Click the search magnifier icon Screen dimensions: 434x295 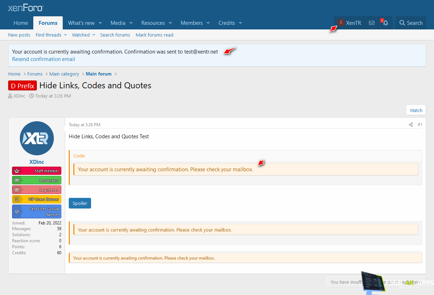click(x=402, y=23)
